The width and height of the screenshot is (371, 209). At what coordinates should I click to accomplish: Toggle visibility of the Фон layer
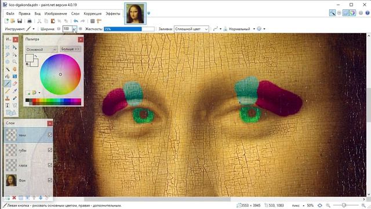coord(50,180)
